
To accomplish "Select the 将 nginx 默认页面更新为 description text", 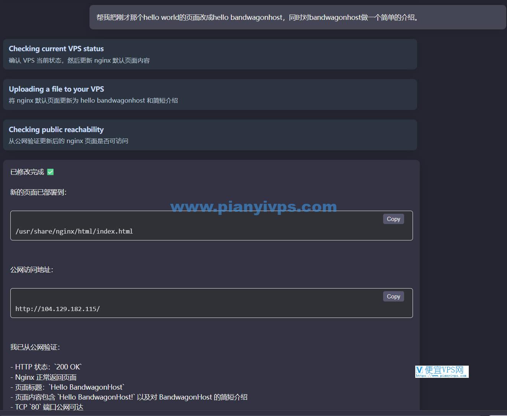I will click(x=93, y=100).
